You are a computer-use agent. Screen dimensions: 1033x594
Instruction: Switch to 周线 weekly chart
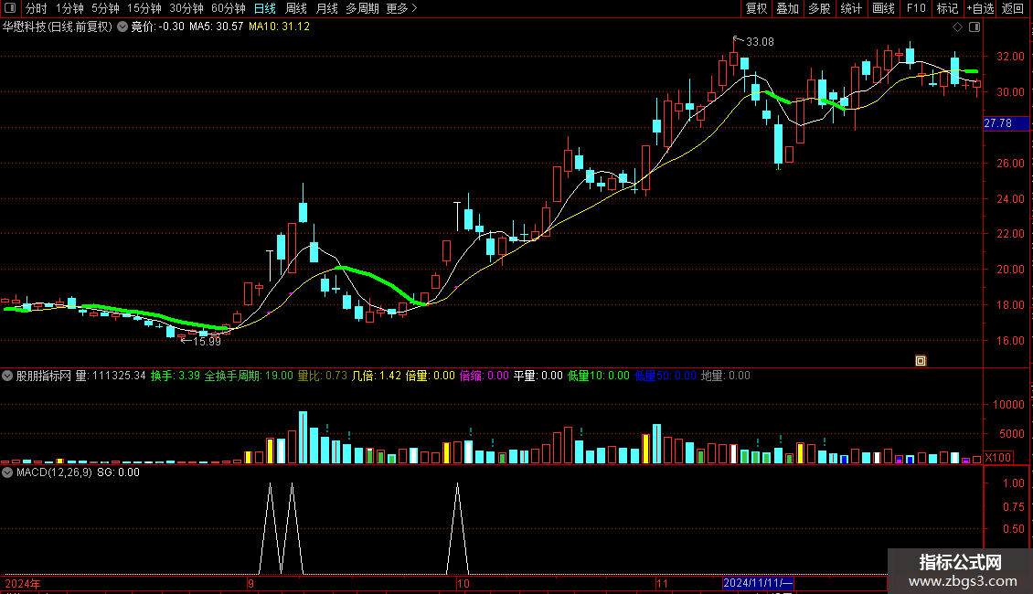[296, 8]
